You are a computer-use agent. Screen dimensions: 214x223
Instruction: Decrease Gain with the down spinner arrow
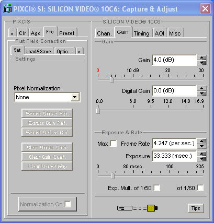[x=202, y=63]
